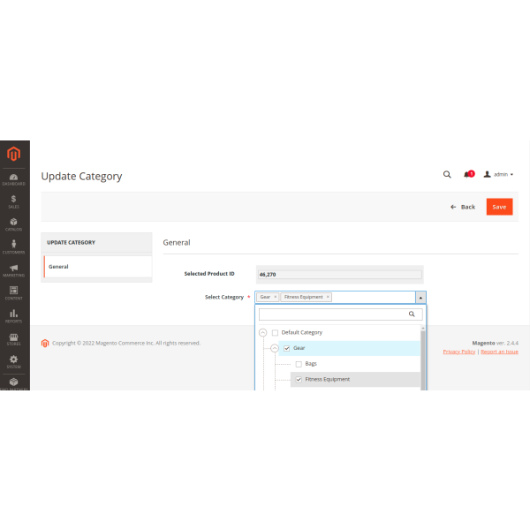Image resolution: width=530 pixels, height=530 pixels.
Task: Open the Catalog sidebar icon
Action: pyautogui.click(x=14, y=224)
